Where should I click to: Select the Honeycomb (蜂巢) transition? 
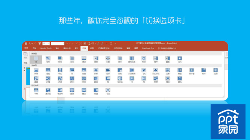click(x=36, y=80)
